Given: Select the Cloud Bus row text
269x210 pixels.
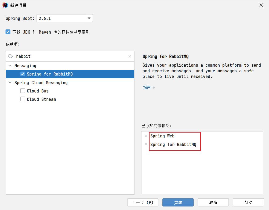Looking at the screenshot, I should click(38, 91).
